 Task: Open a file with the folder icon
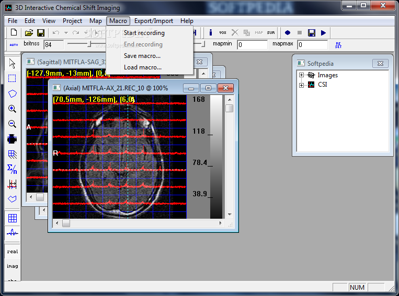pos(29,32)
